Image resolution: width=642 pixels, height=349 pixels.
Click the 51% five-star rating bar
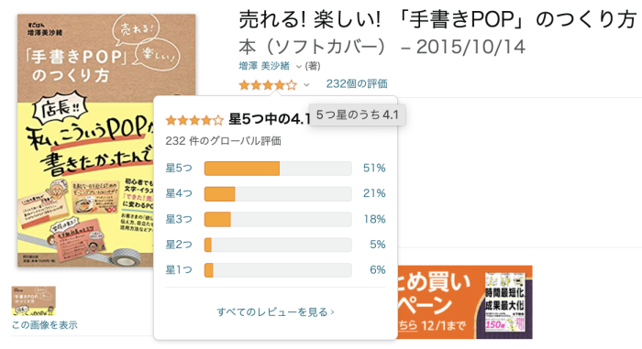(278, 169)
